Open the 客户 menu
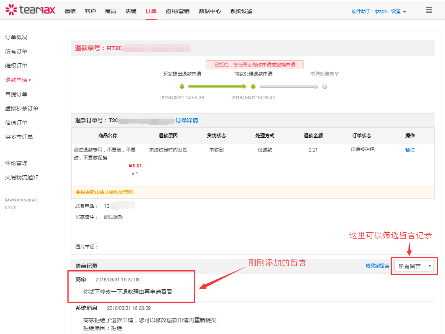 (x=90, y=11)
